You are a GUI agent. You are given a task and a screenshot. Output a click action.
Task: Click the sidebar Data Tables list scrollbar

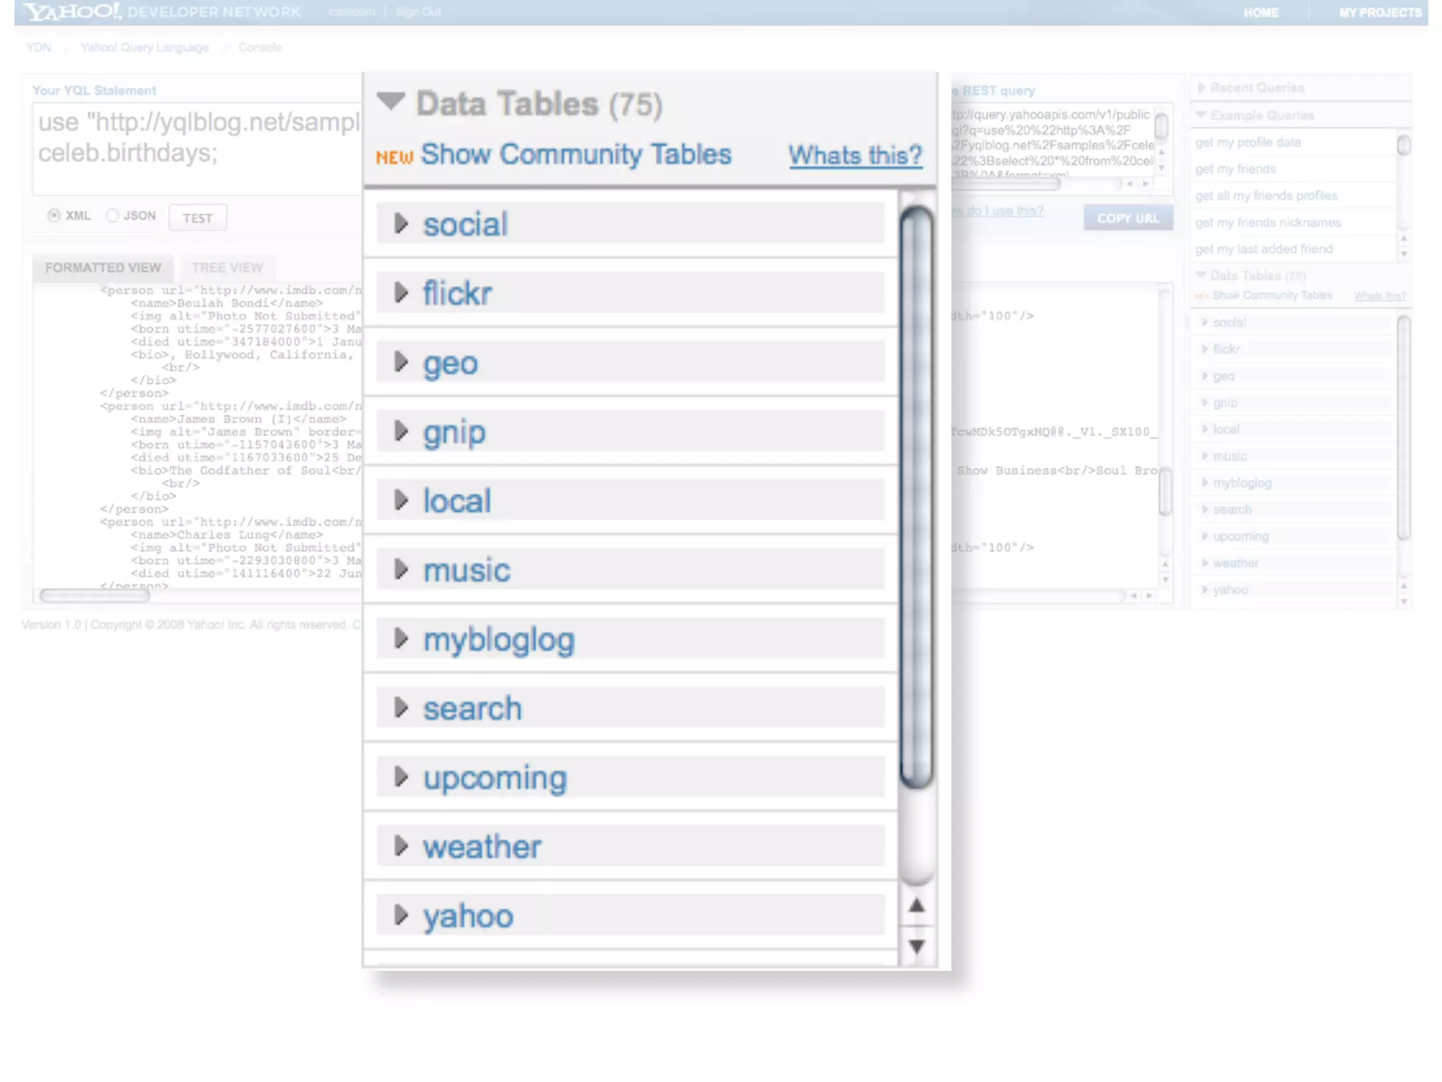pyautogui.click(x=1403, y=428)
